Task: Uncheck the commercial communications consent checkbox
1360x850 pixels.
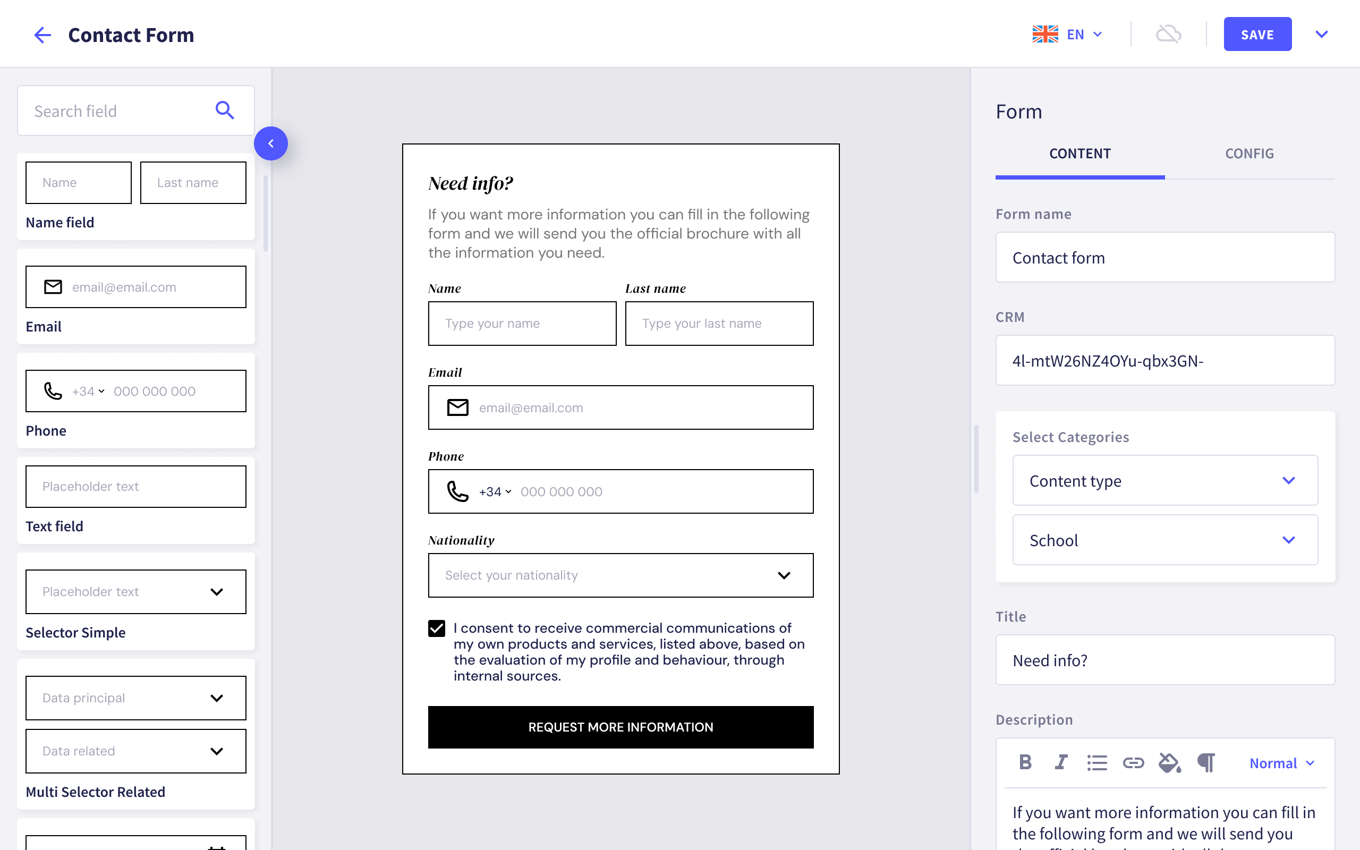Action: (436, 628)
